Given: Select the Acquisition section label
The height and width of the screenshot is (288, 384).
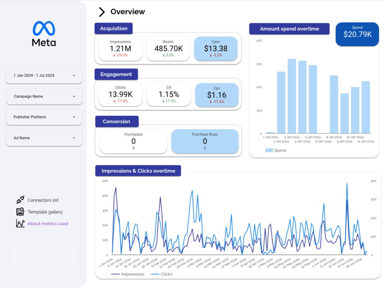Looking at the screenshot, I should (114, 28).
